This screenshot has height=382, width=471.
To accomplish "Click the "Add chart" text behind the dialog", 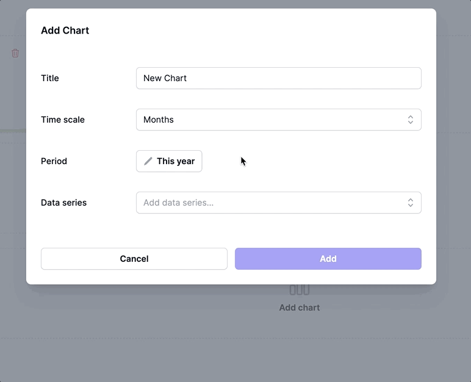I will click(299, 308).
